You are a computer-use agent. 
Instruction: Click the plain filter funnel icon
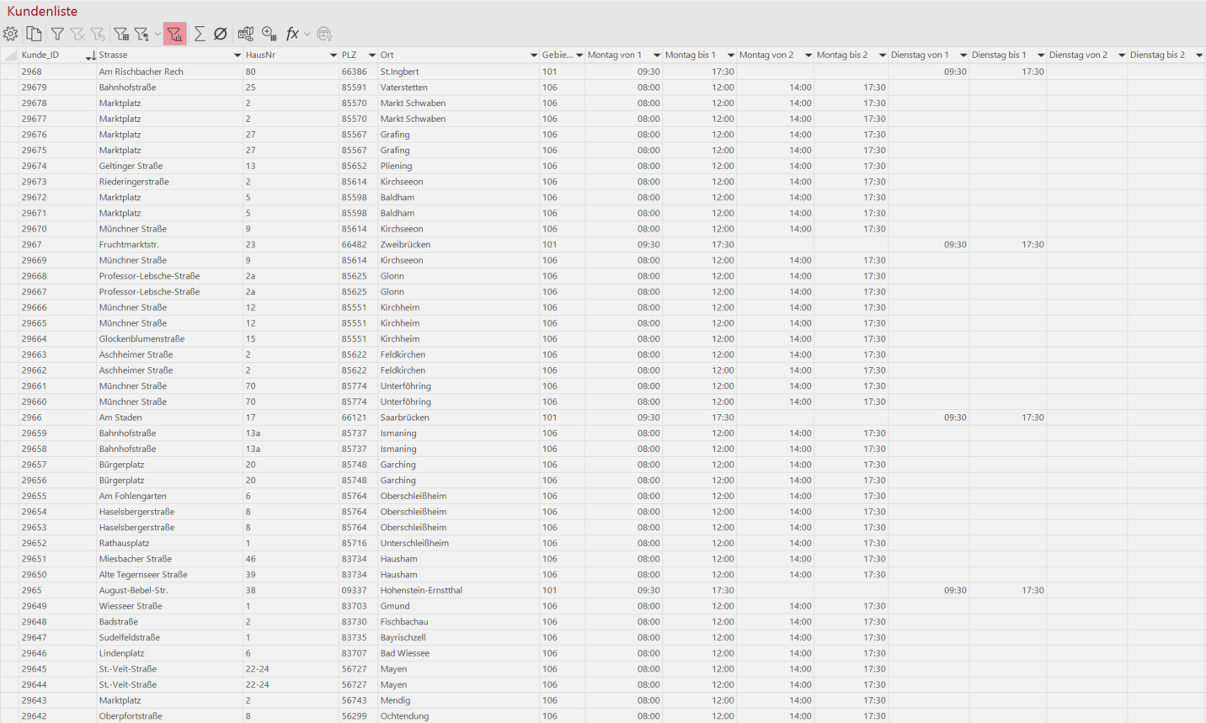57,34
